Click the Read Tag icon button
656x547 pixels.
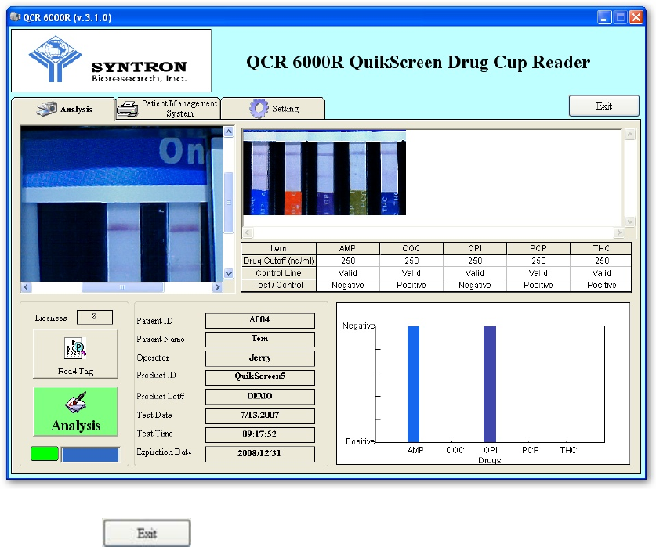tap(76, 354)
